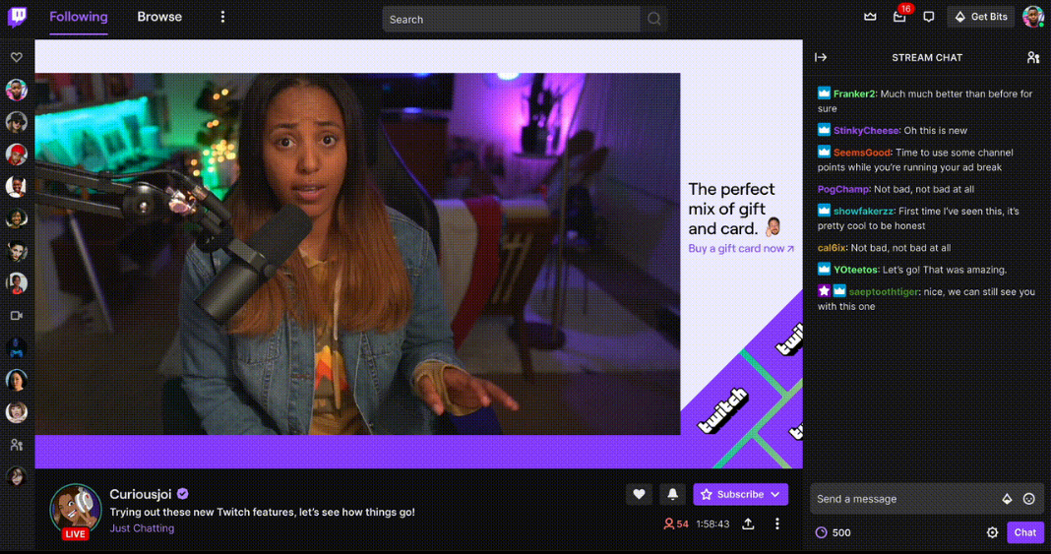Open the emote picker smiley icon
1051x554 pixels.
pos(1029,499)
